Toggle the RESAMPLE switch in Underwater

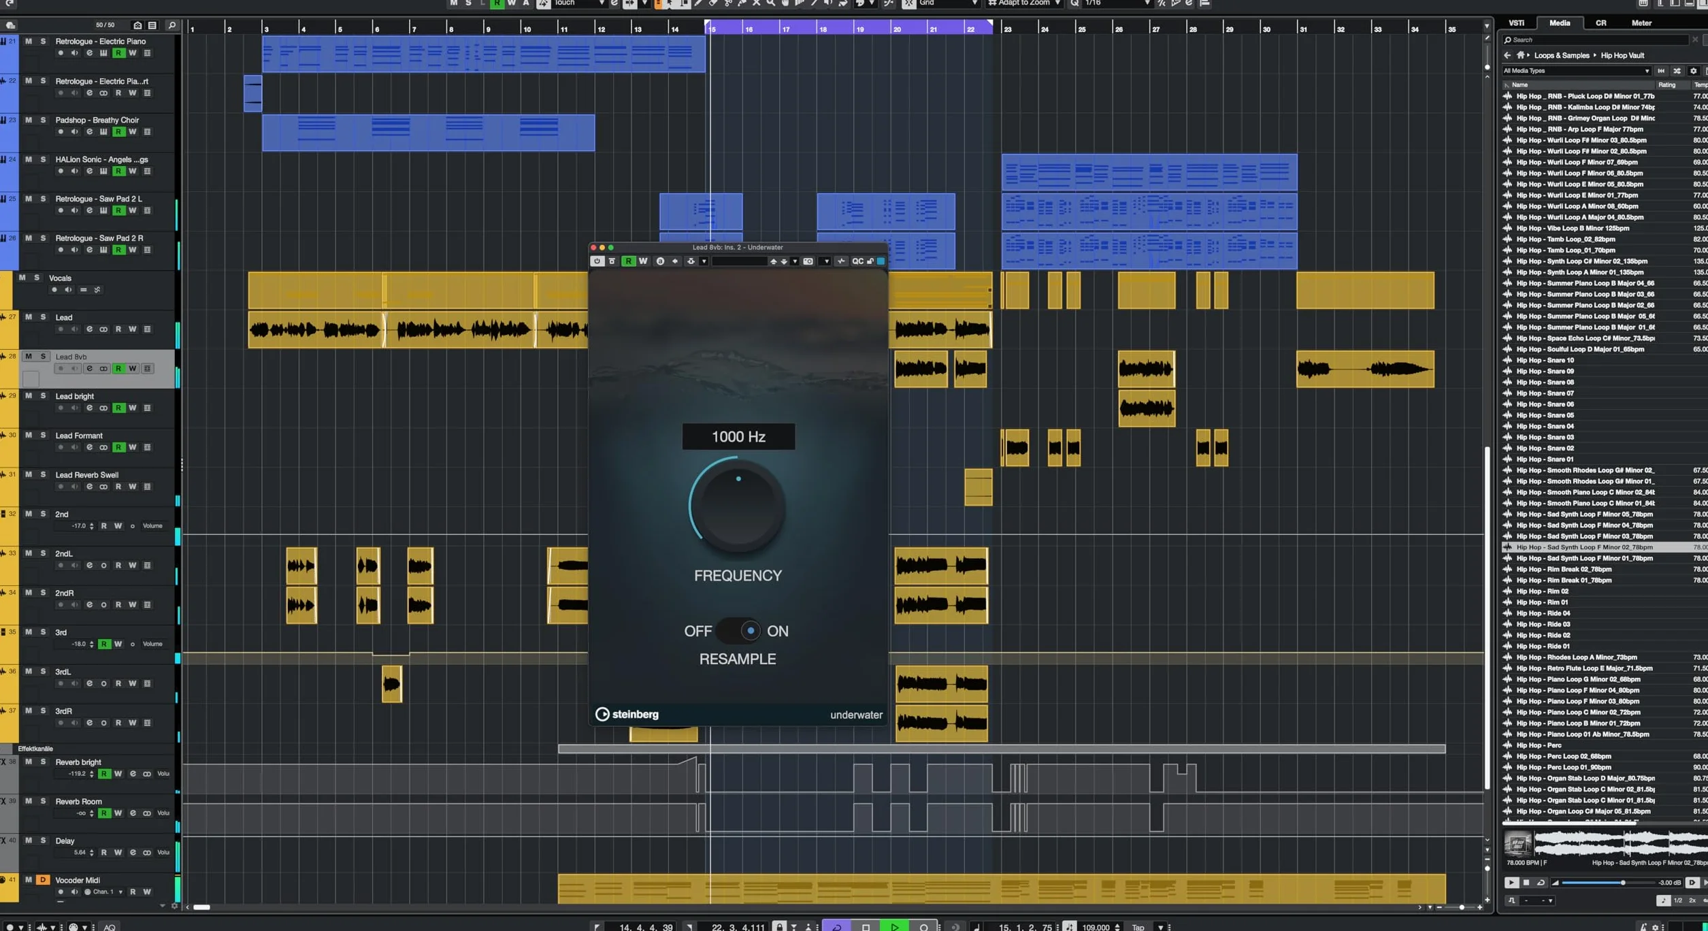[x=738, y=631]
